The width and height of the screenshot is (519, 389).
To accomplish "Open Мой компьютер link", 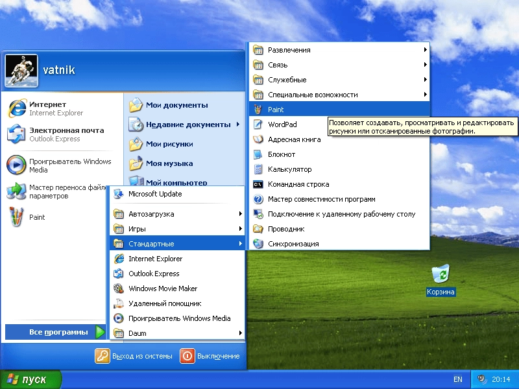I will click(168, 182).
